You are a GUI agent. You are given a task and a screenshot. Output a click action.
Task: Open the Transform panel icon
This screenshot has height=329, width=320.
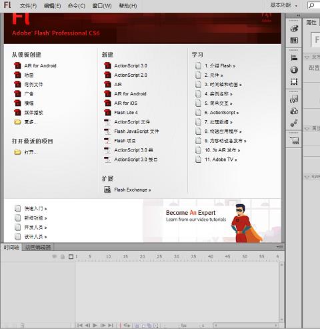294,81
